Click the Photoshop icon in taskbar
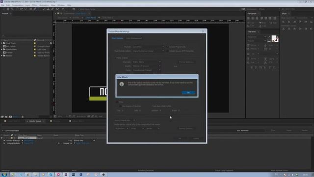 (81, 175)
